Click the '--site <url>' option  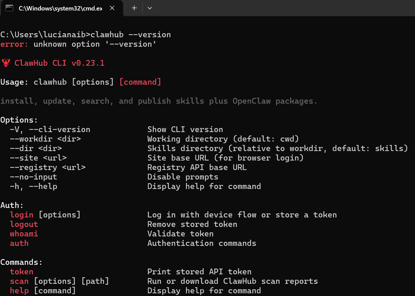click(38, 158)
